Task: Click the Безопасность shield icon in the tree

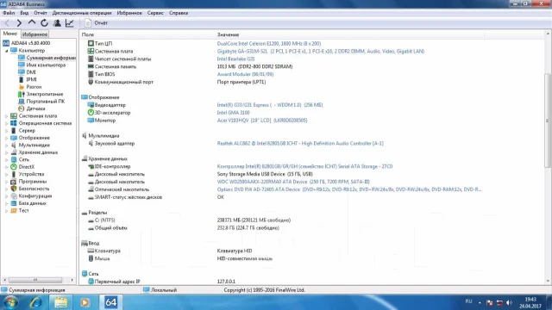Action: pyautogui.click(x=14, y=189)
